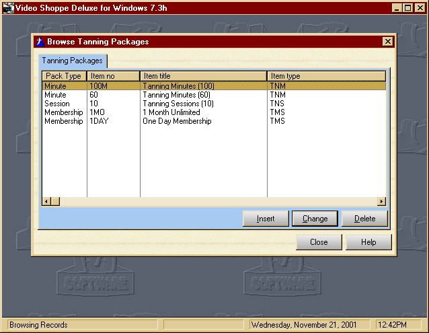The width and height of the screenshot is (429, 333).
Task: Minimize the Video Shoppe Deluxe window
Action: (397, 8)
